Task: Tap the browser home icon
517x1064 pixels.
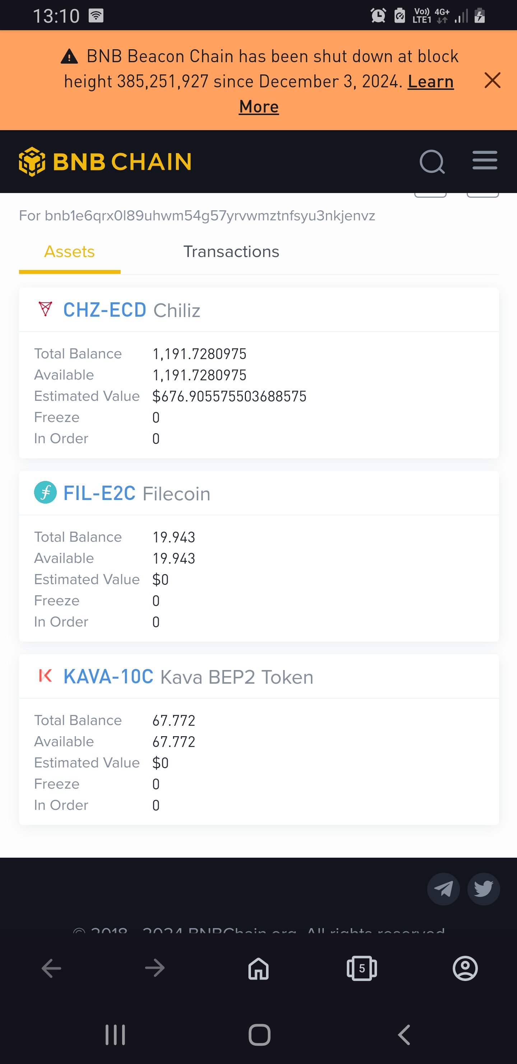Action: click(258, 968)
